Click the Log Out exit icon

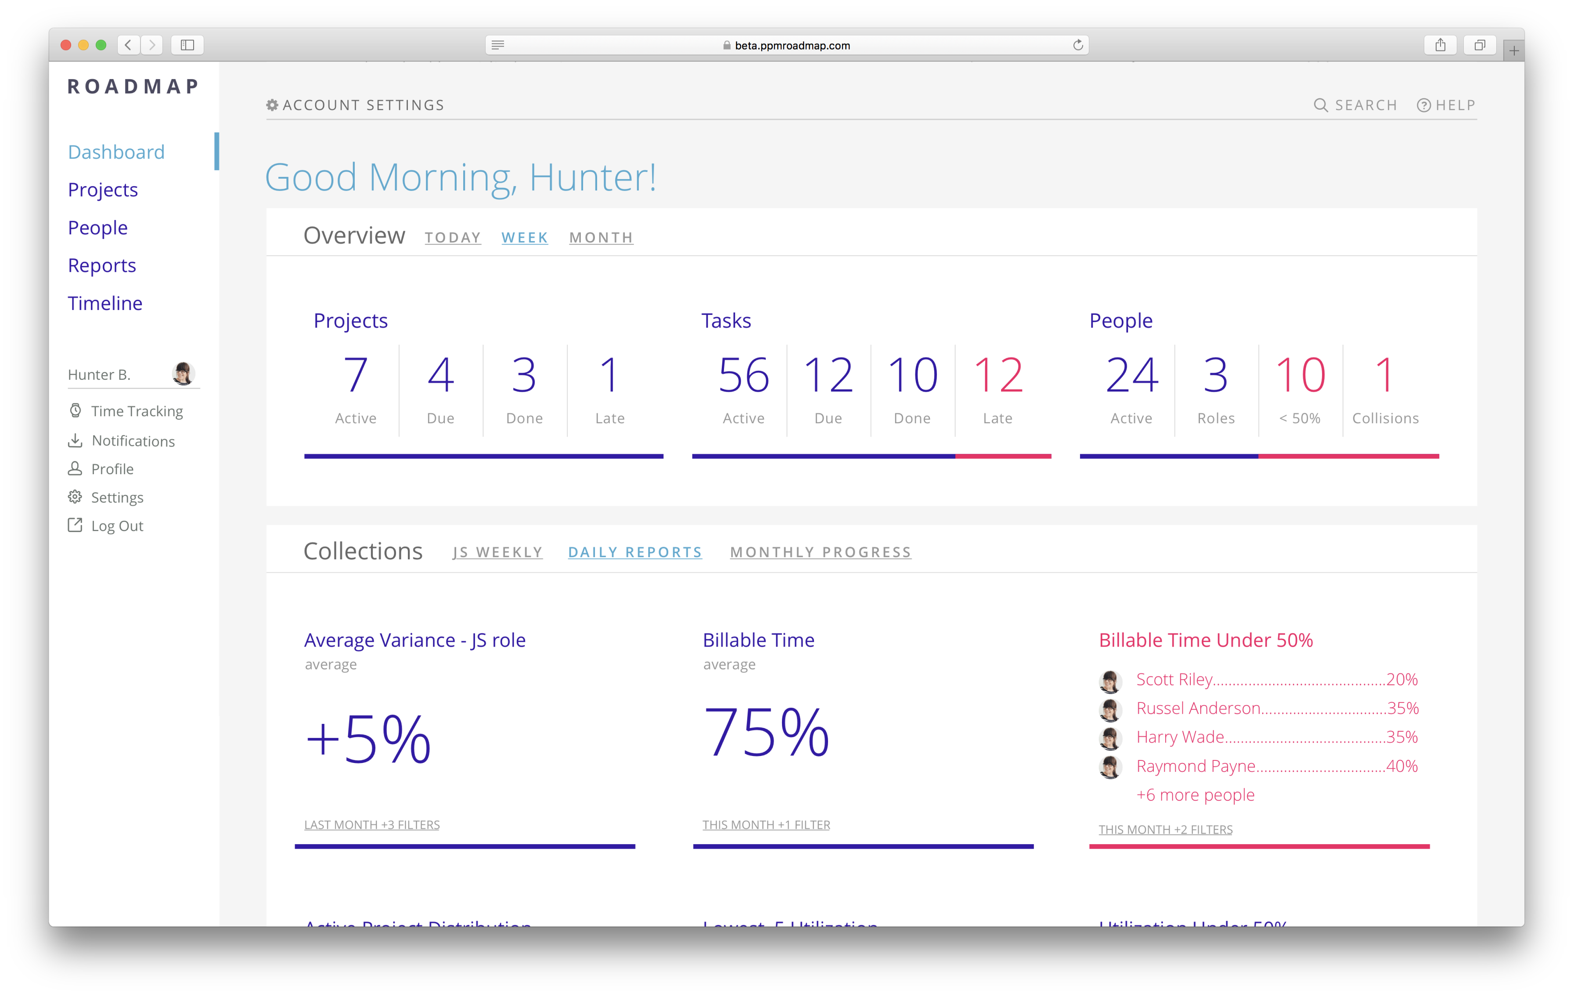(x=75, y=525)
